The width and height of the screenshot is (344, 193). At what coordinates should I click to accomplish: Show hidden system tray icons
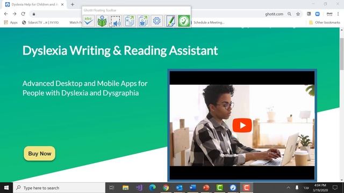(x=288, y=188)
